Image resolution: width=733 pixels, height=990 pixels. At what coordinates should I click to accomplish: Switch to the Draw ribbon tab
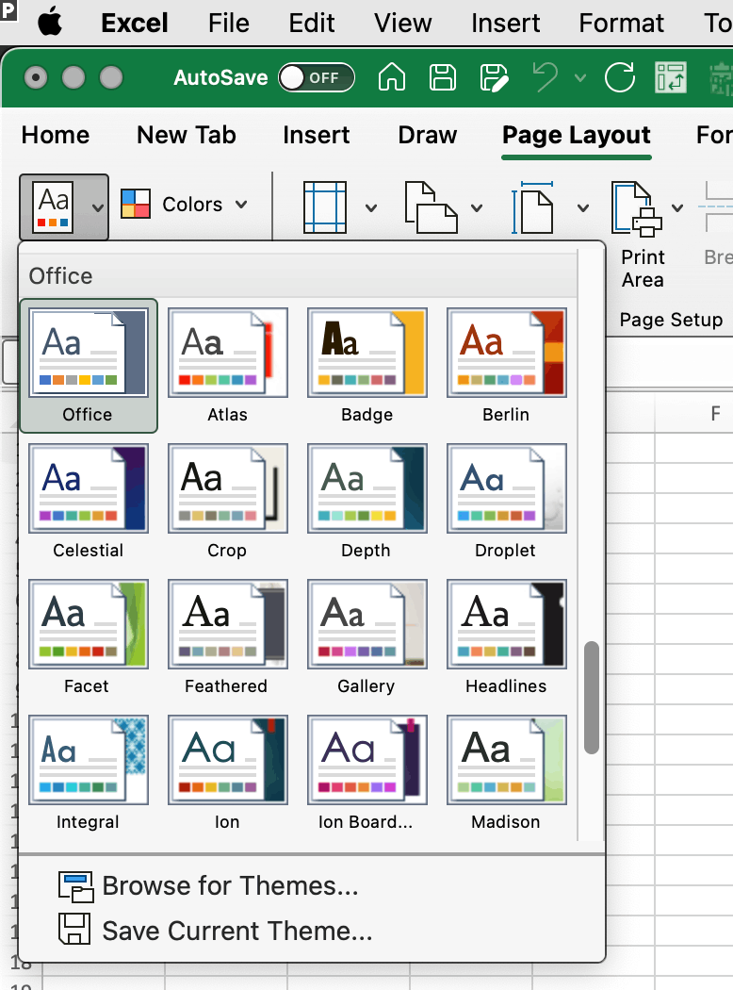click(427, 135)
